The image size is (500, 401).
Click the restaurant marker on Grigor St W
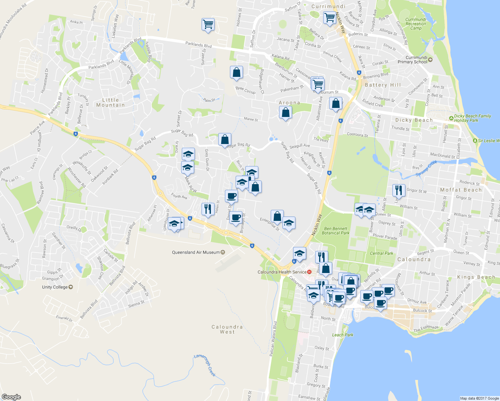(398, 191)
